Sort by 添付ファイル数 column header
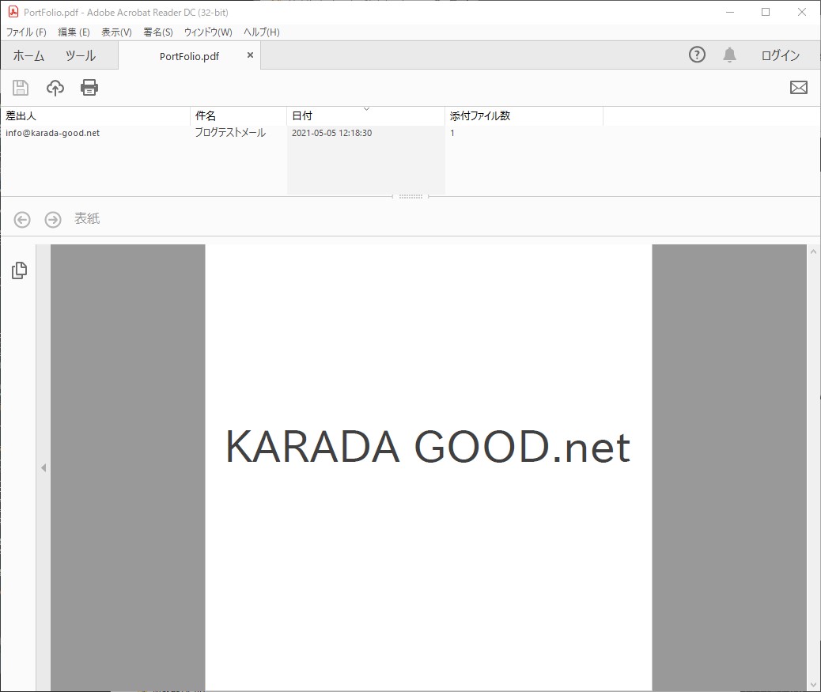The image size is (821, 692). point(524,115)
